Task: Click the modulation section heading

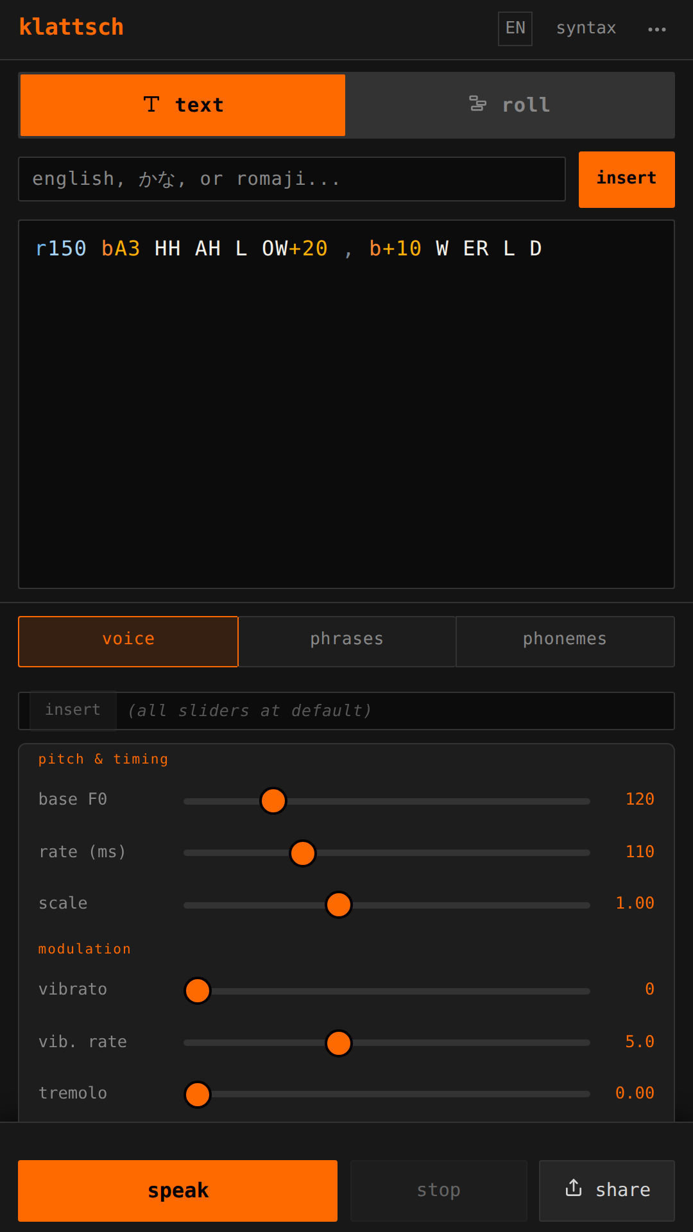Action: pos(85,949)
